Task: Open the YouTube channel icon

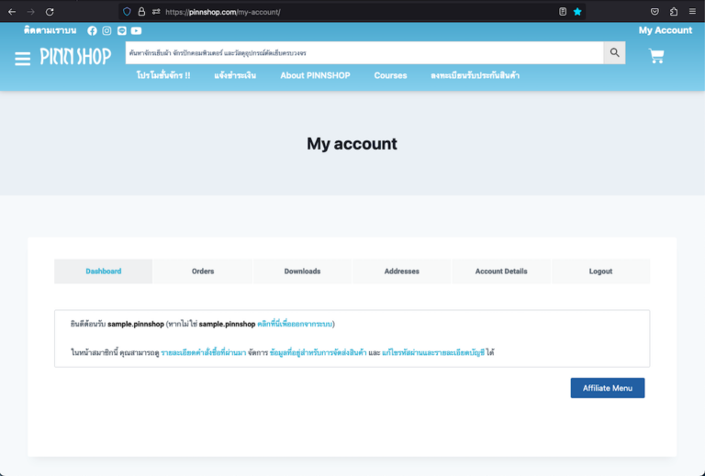Action: pos(136,30)
